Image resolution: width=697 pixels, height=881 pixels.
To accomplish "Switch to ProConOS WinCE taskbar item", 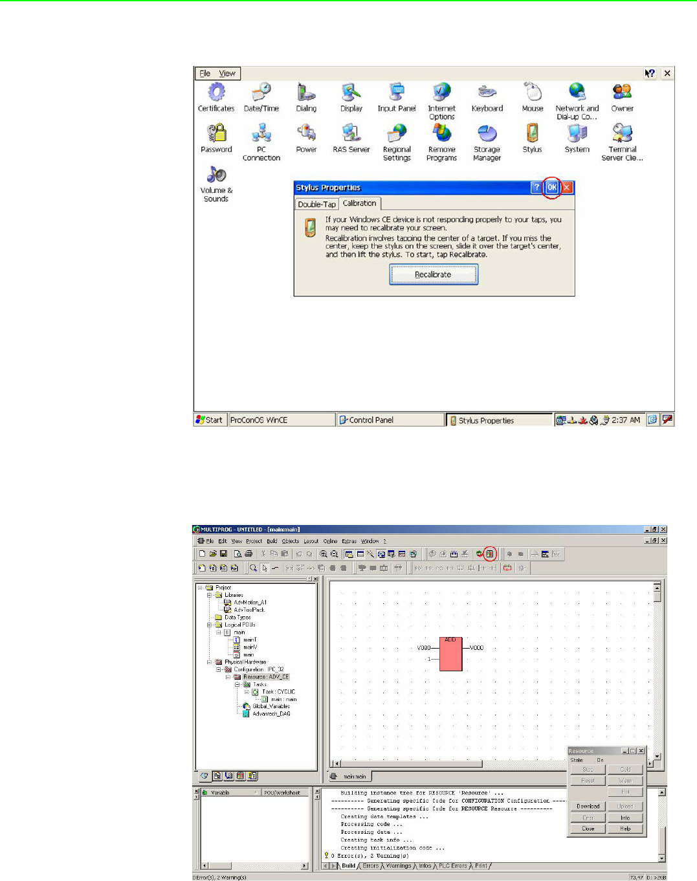I will coord(282,420).
